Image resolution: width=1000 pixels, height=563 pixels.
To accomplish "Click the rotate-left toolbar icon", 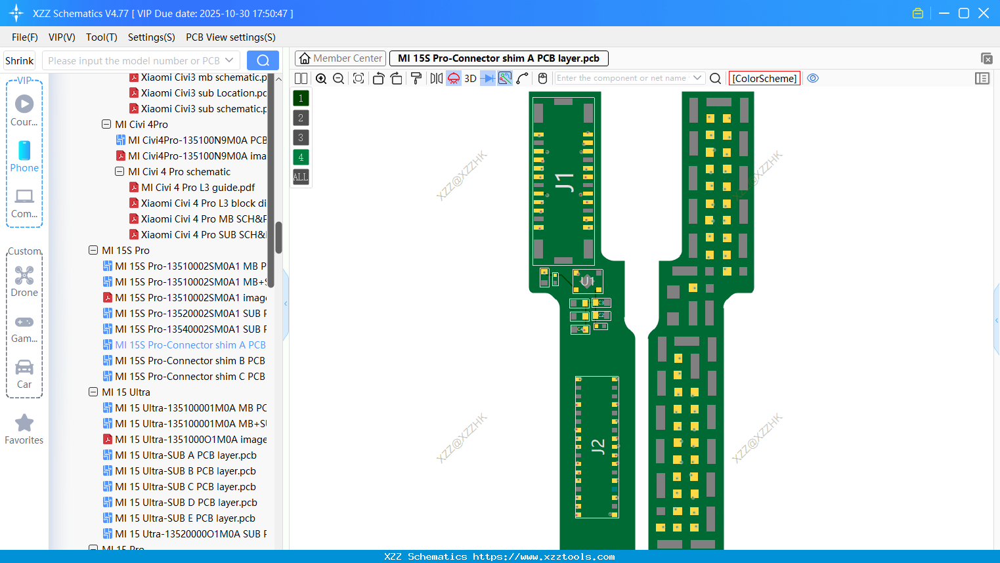I will (x=378, y=78).
